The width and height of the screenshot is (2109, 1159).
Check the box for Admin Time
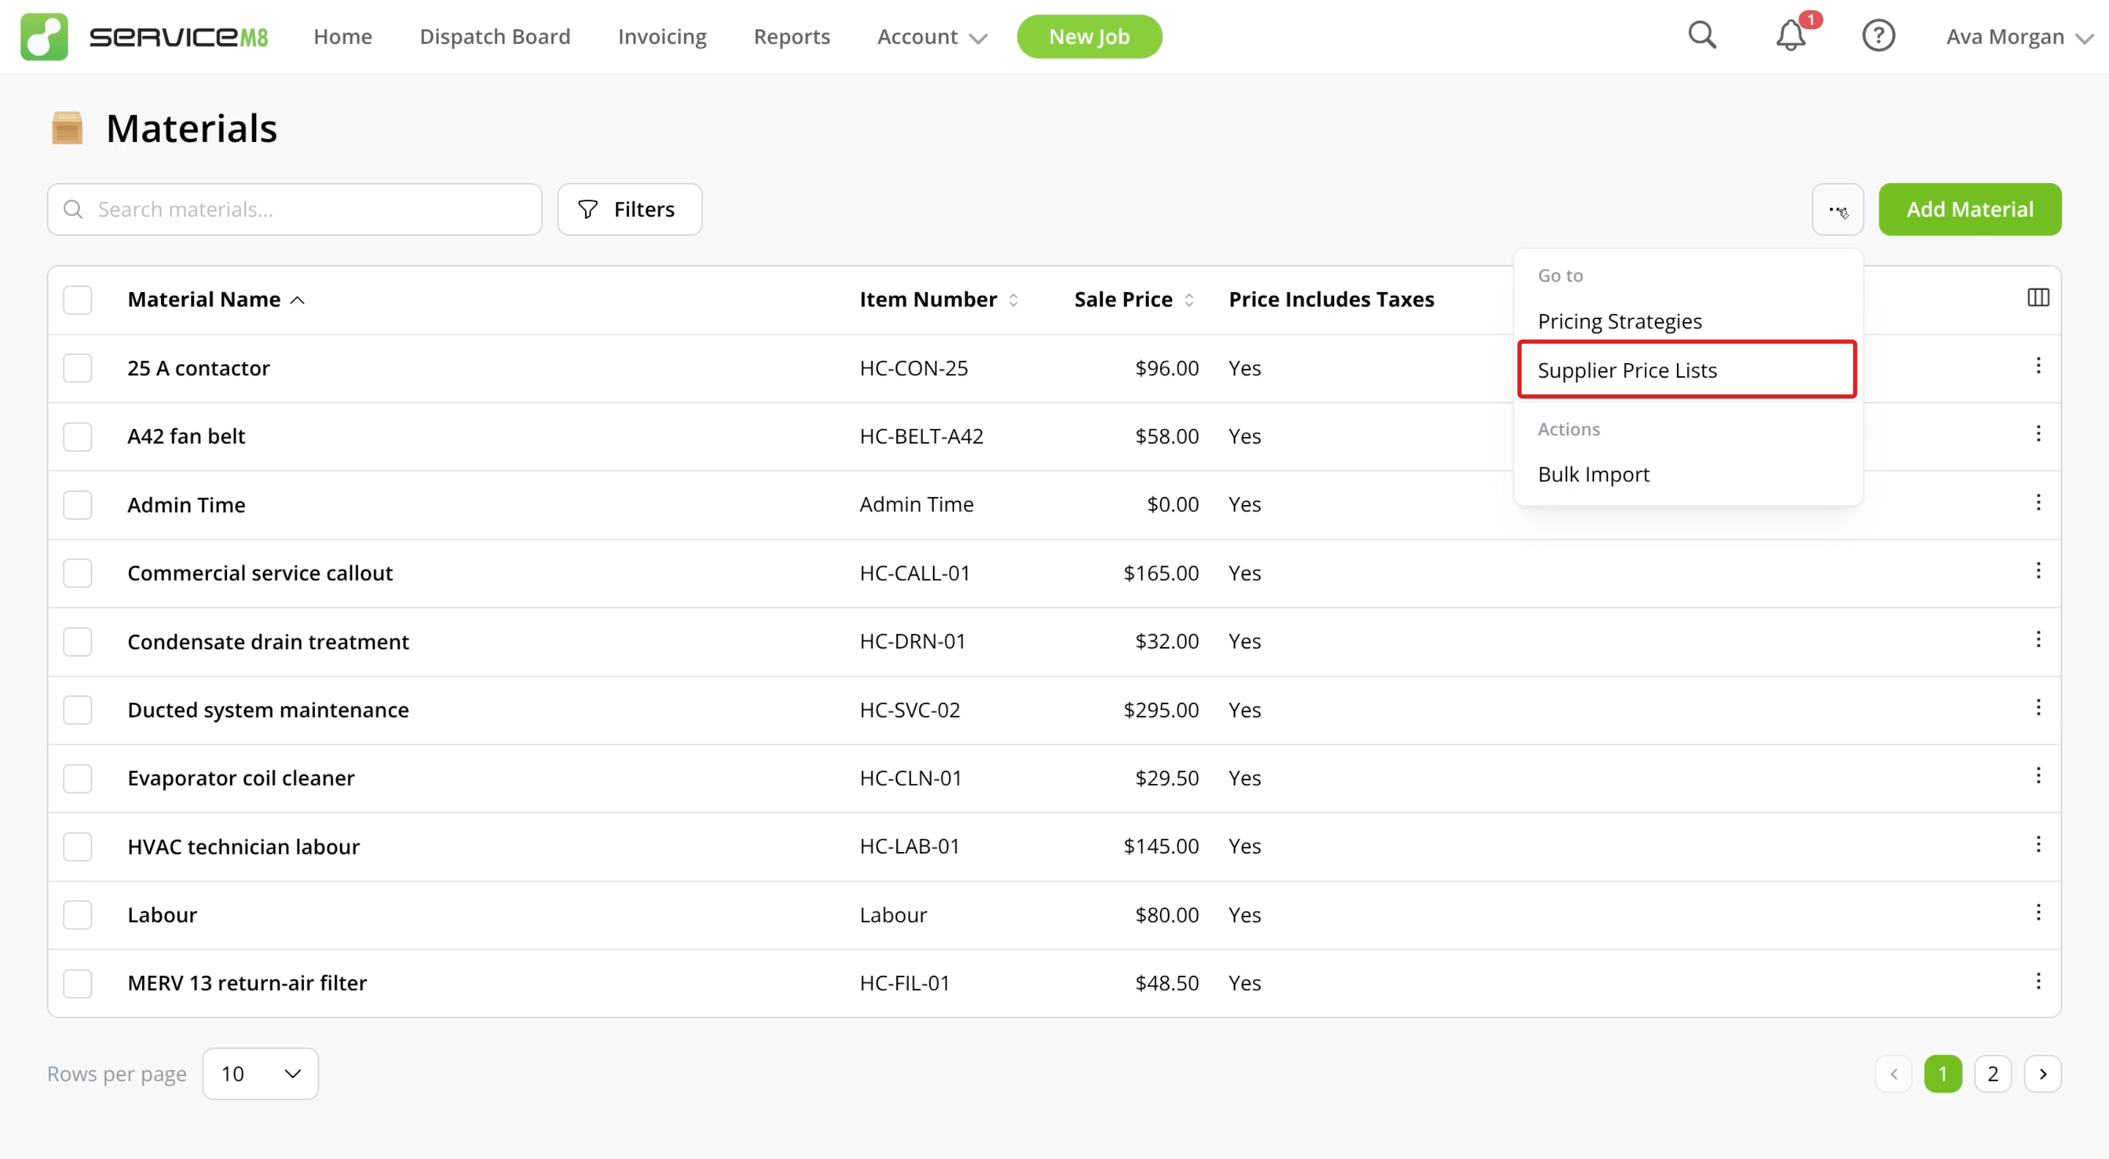point(78,505)
